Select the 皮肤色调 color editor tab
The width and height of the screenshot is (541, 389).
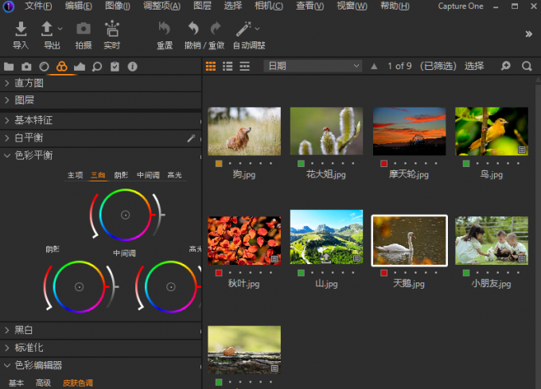pos(78,383)
